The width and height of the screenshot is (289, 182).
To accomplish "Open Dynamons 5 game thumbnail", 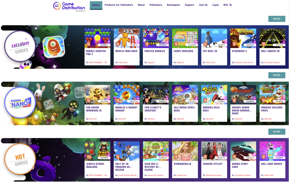I will tap(243, 38).
